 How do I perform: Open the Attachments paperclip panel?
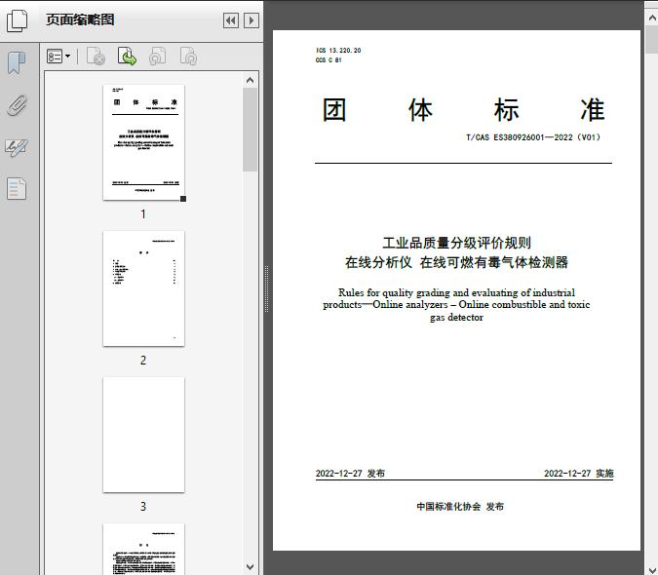(x=18, y=105)
